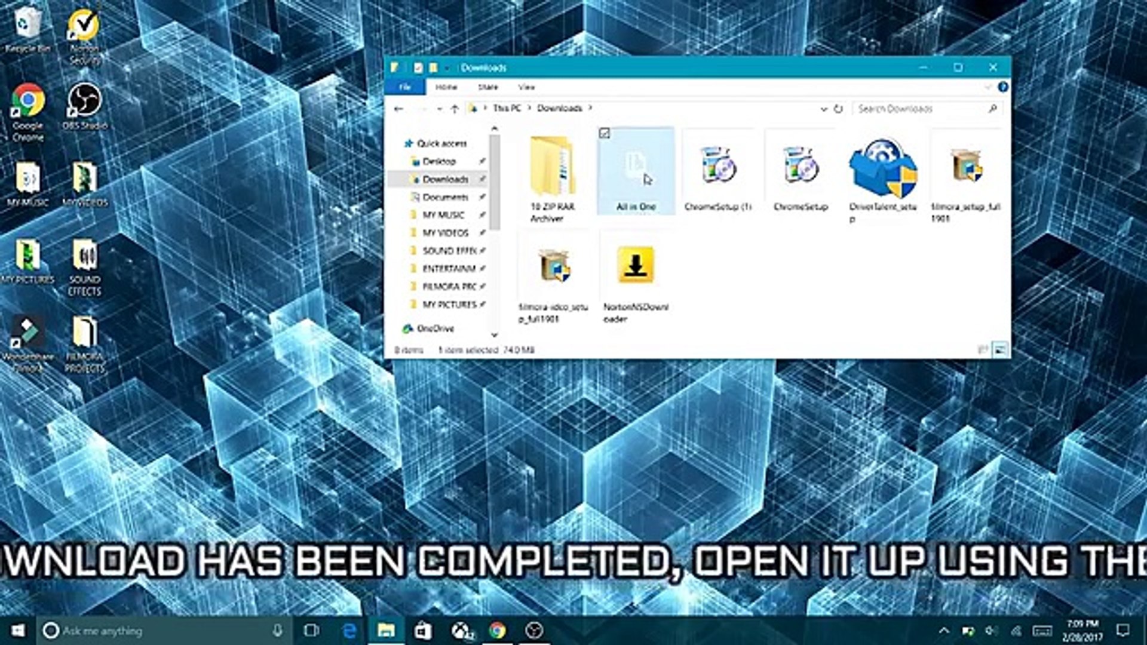
Task: Uncheck the All in One item checkbox
Action: 605,133
